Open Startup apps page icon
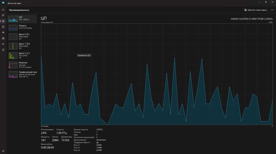276x154 pixels. [3, 33]
